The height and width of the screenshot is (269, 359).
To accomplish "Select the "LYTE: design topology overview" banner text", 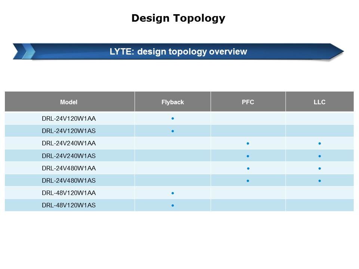I will coord(178,52).
